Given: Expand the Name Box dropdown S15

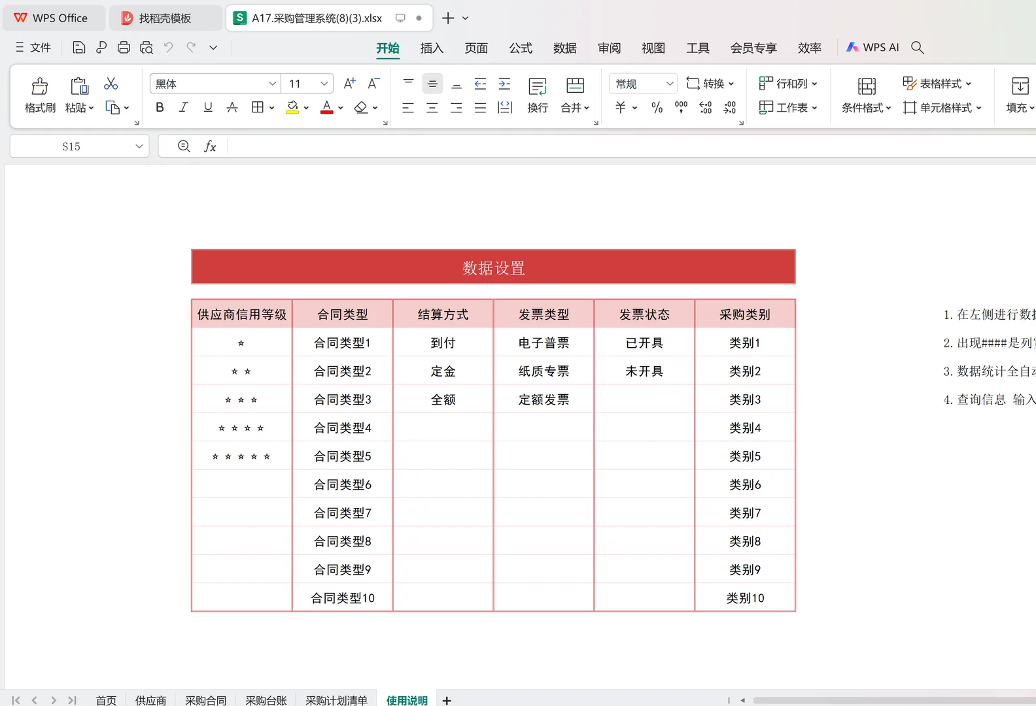Looking at the screenshot, I should point(139,146).
